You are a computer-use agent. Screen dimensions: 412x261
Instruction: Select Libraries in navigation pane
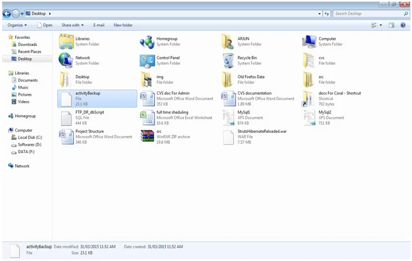(x=22, y=73)
